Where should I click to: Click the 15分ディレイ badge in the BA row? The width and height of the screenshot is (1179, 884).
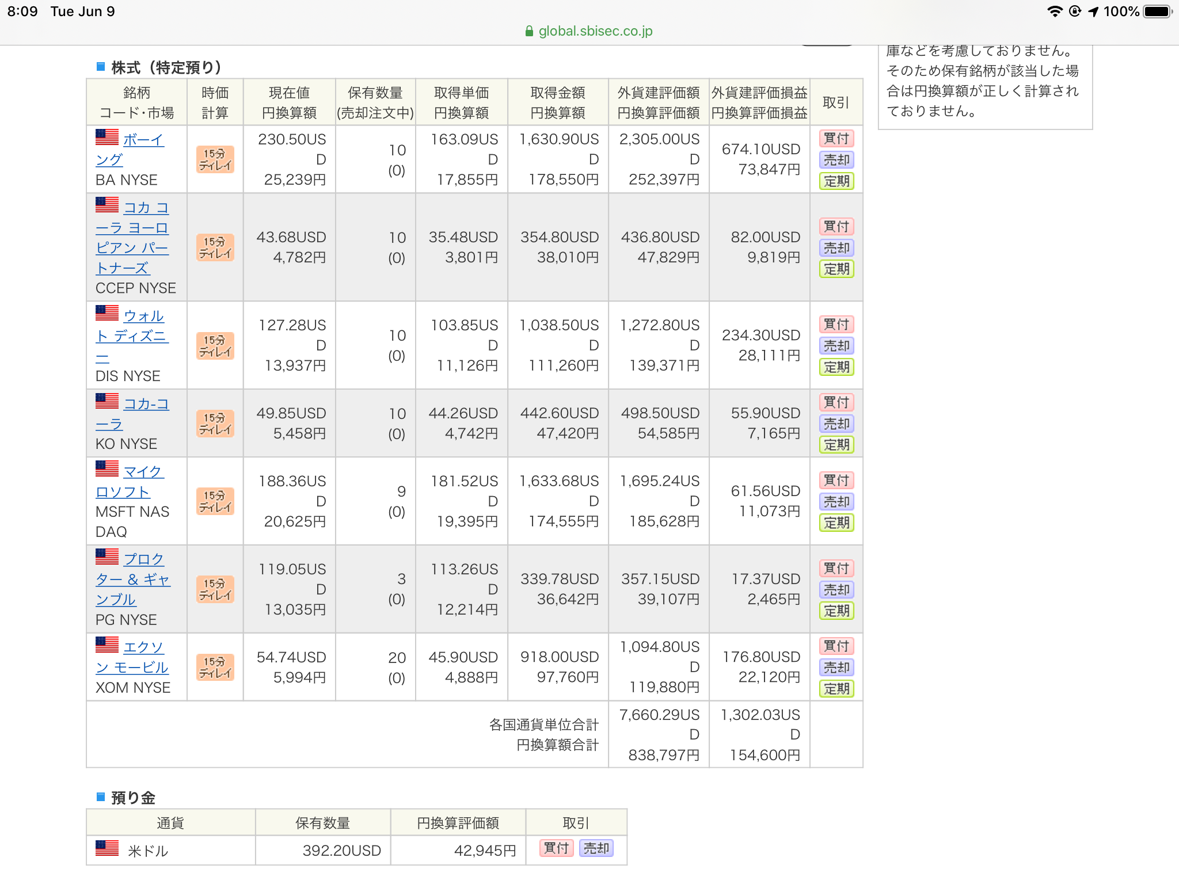point(215,159)
